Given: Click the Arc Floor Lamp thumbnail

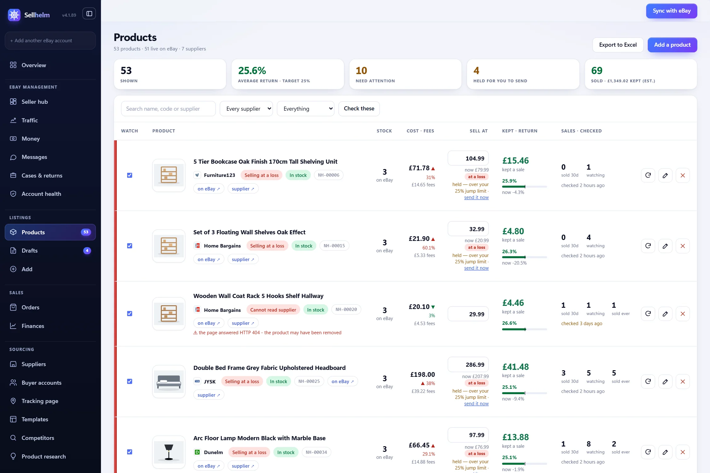Looking at the screenshot, I should pyautogui.click(x=169, y=452).
